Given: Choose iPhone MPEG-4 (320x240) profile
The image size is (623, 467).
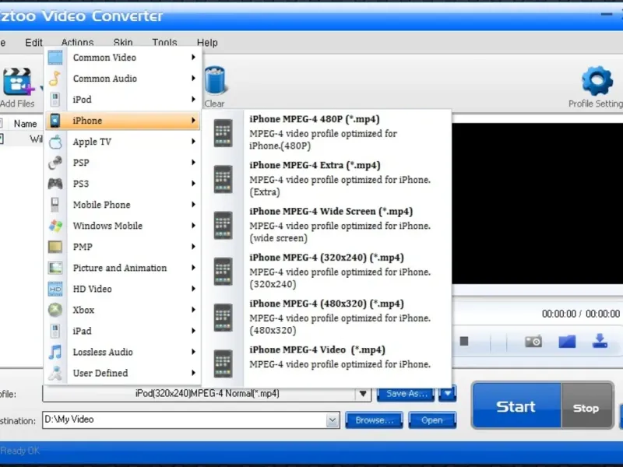Looking at the screenshot, I should click(327, 270).
